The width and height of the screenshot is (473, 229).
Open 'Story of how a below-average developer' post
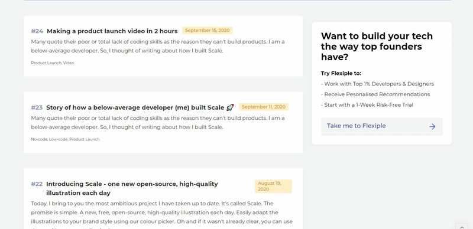135,107
